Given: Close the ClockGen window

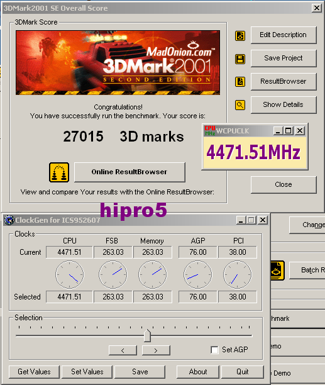Looking at the screenshot, I should pyautogui.click(x=263, y=220).
